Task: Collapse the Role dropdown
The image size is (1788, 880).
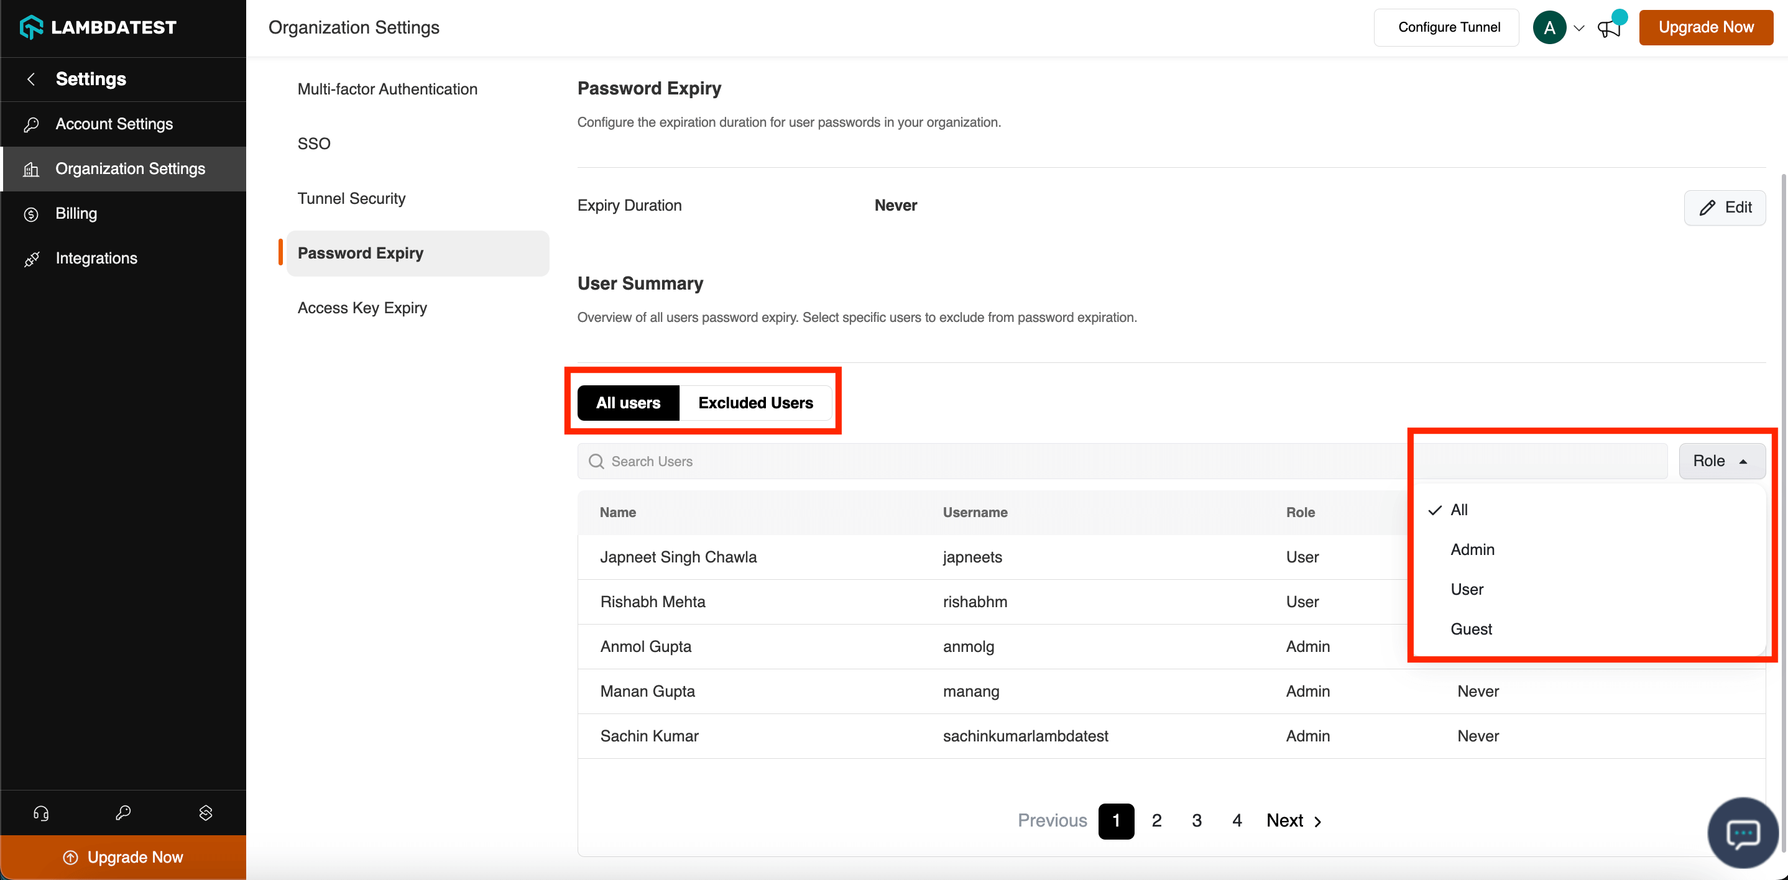Action: 1721,461
